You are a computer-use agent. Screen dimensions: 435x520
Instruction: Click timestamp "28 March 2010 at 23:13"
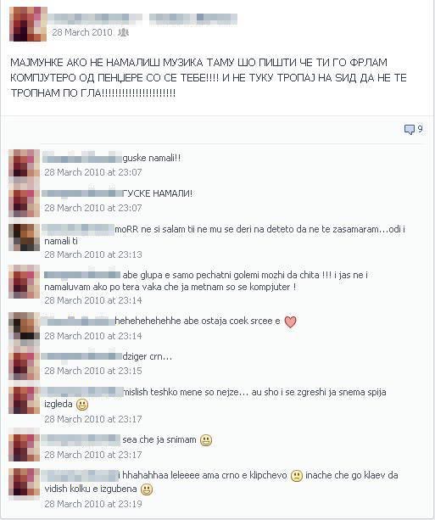(x=93, y=254)
